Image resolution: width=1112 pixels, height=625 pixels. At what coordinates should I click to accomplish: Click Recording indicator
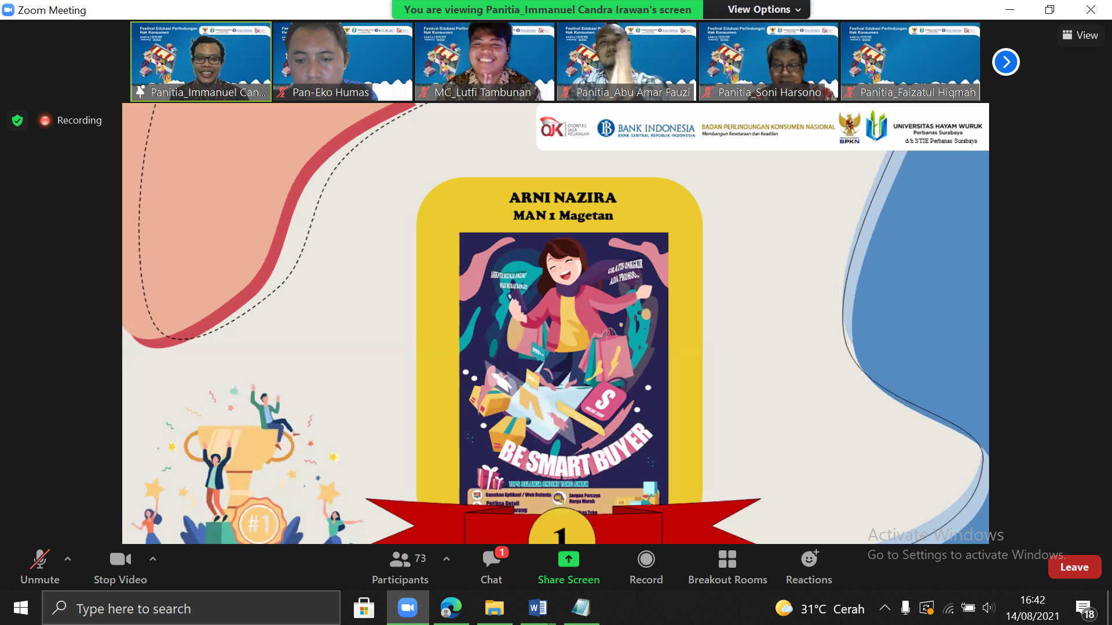click(x=71, y=120)
